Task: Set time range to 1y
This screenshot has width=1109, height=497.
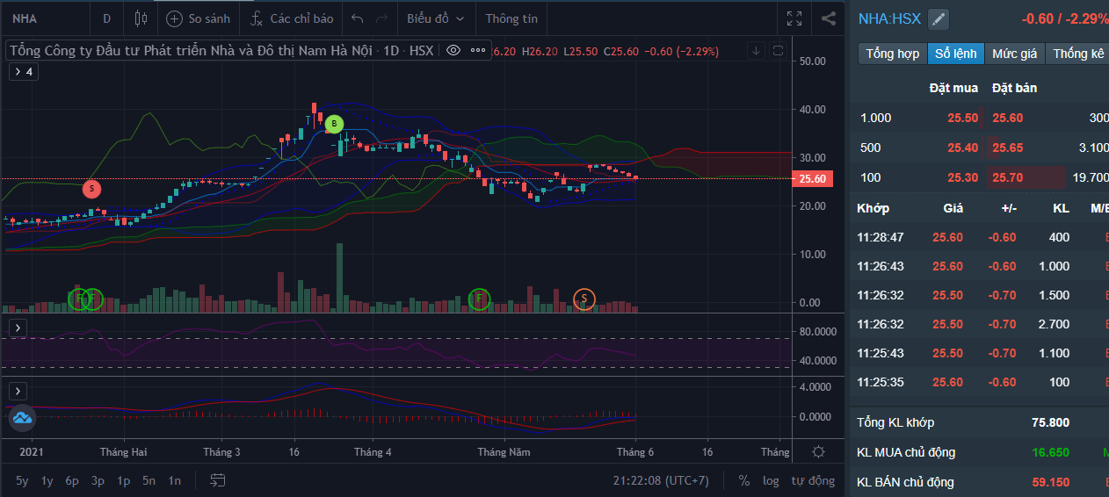Action: pos(47,480)
